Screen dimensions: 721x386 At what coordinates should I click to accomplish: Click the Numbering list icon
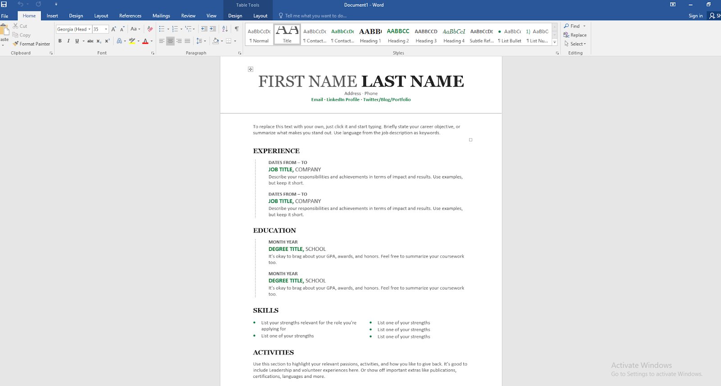pos(175,29)
